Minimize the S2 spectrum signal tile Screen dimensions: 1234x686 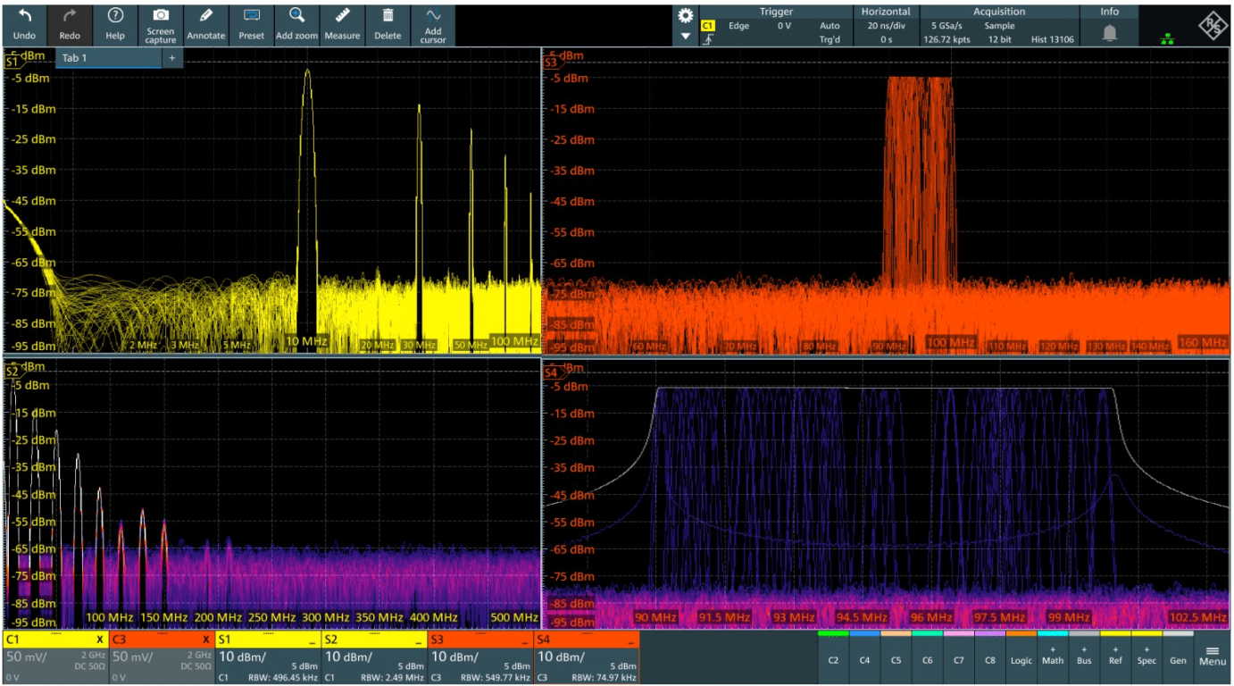click(419, 641)
